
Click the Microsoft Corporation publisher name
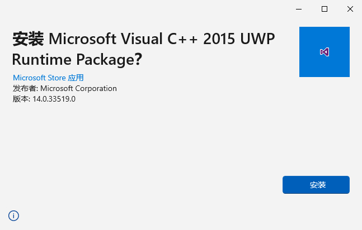pos(78,88)
